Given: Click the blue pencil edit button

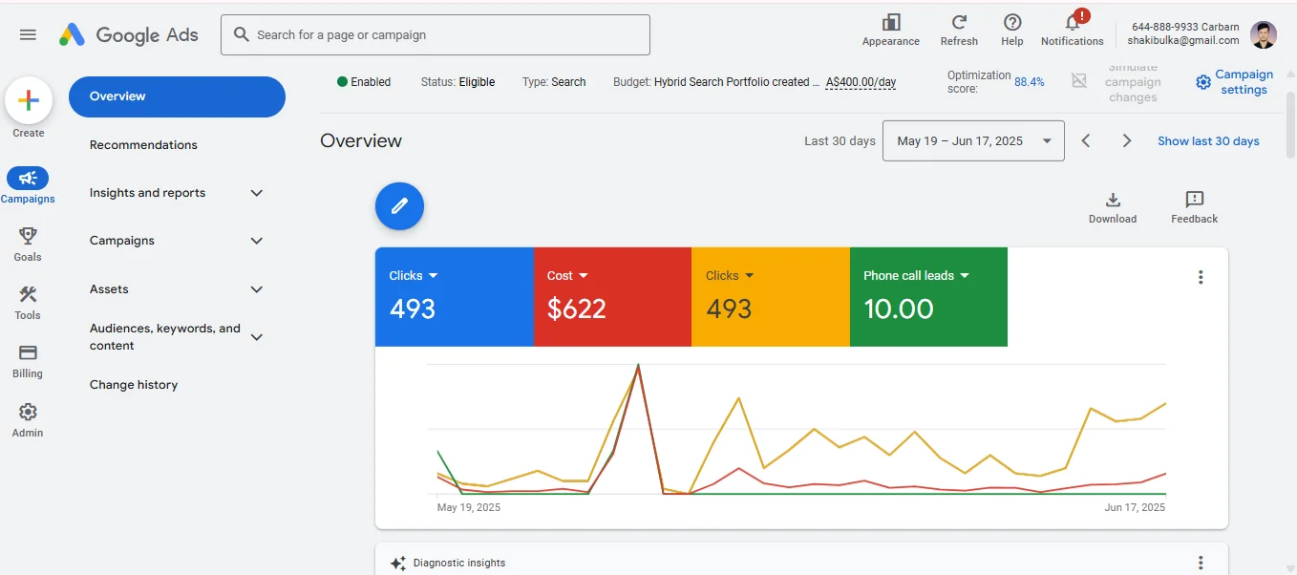Looking at the screenshot, I should click(x=399, y=205).
